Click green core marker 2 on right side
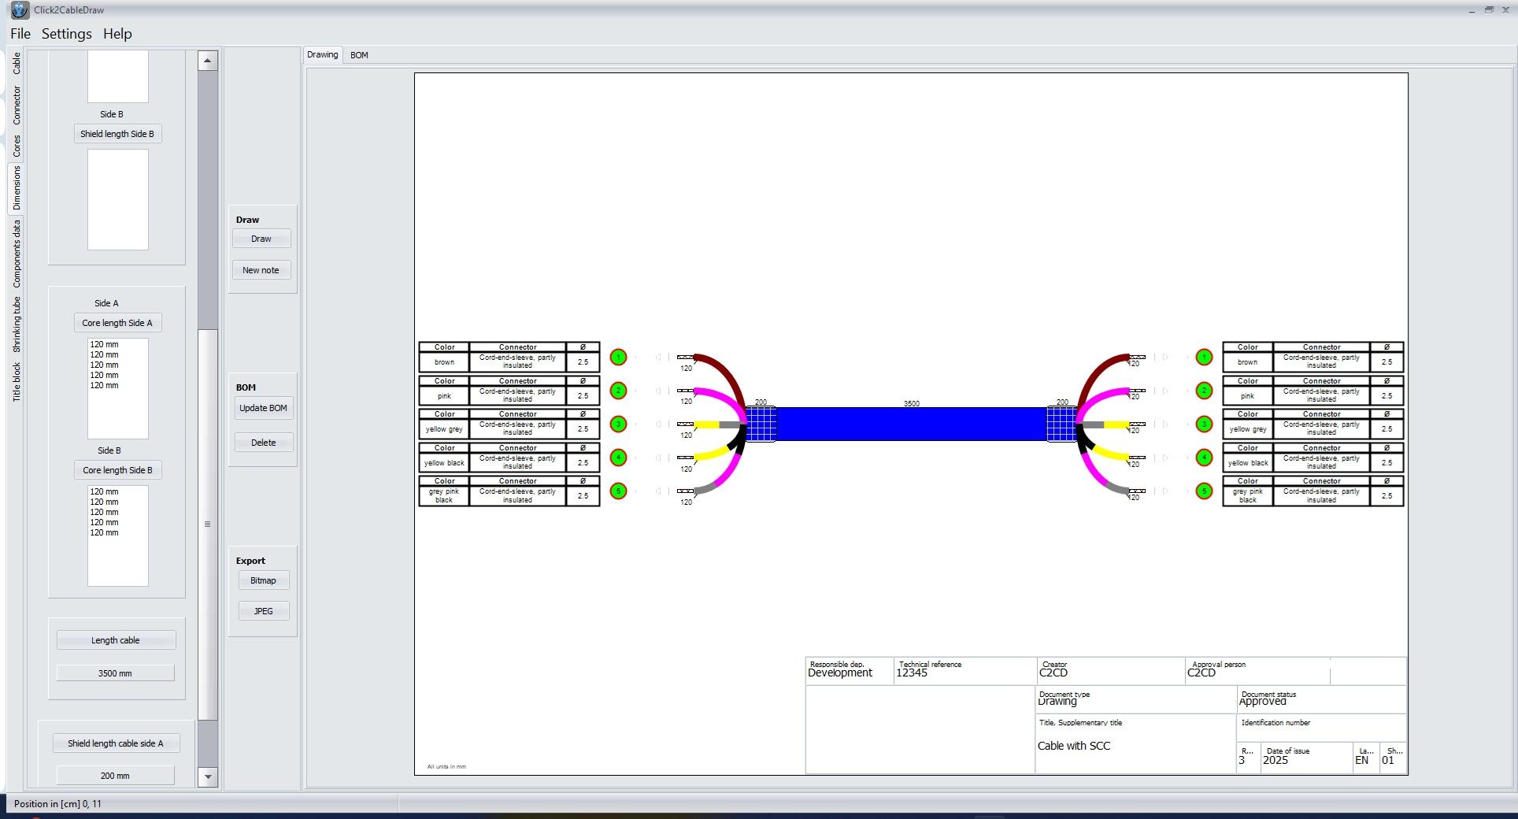This screenshot has height=819, width=1518. (1203, 391)
